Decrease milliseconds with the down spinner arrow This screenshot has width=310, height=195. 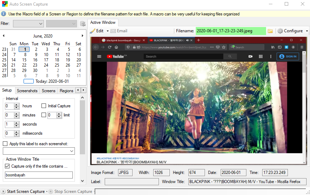point(17,135)
